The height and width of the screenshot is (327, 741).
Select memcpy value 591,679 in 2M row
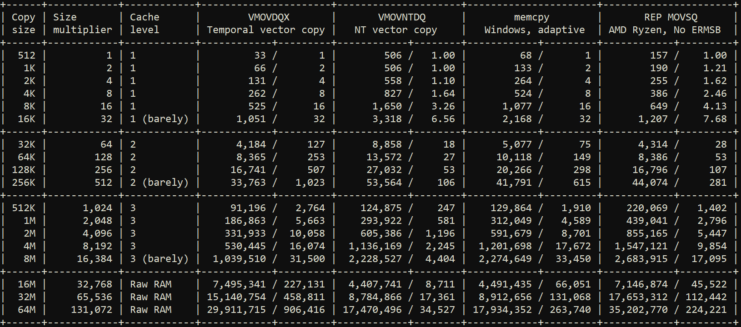(x=511, y=233)
